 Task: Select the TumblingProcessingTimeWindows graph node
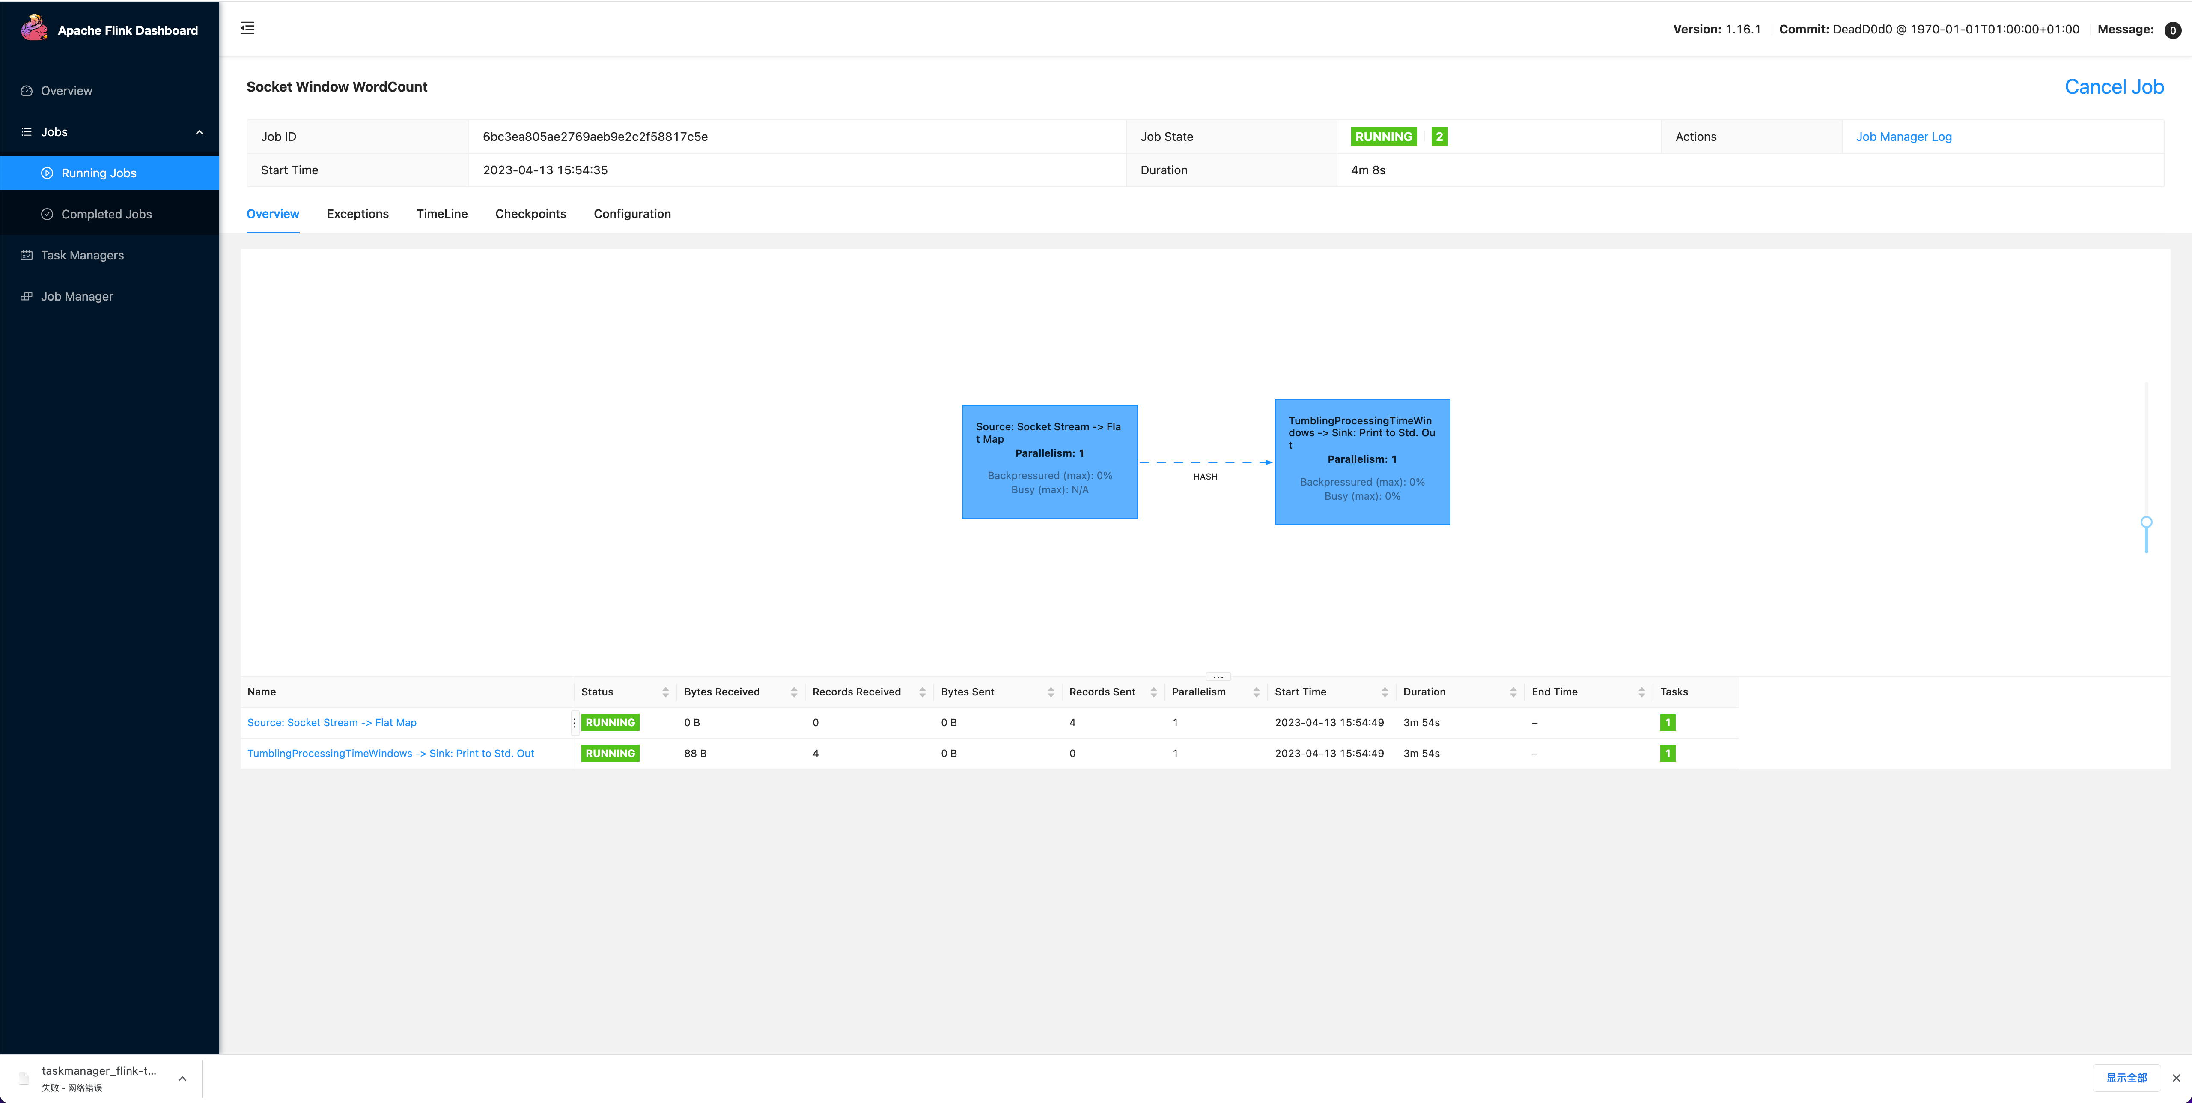coord(1361,461)
